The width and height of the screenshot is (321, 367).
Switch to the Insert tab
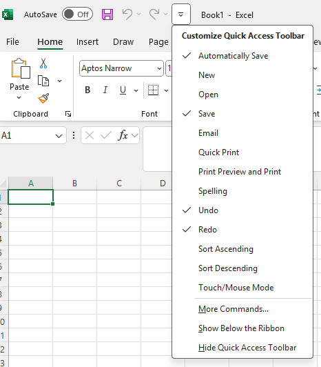(x=87, y=42)
